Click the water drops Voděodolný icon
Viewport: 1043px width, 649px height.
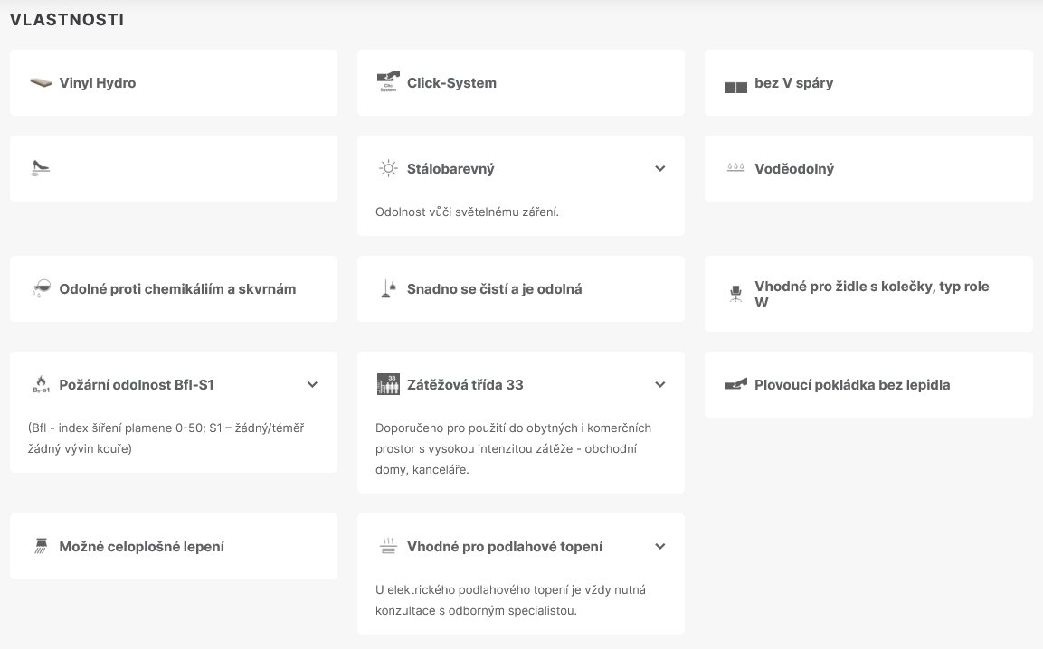(x=735, y=168)
